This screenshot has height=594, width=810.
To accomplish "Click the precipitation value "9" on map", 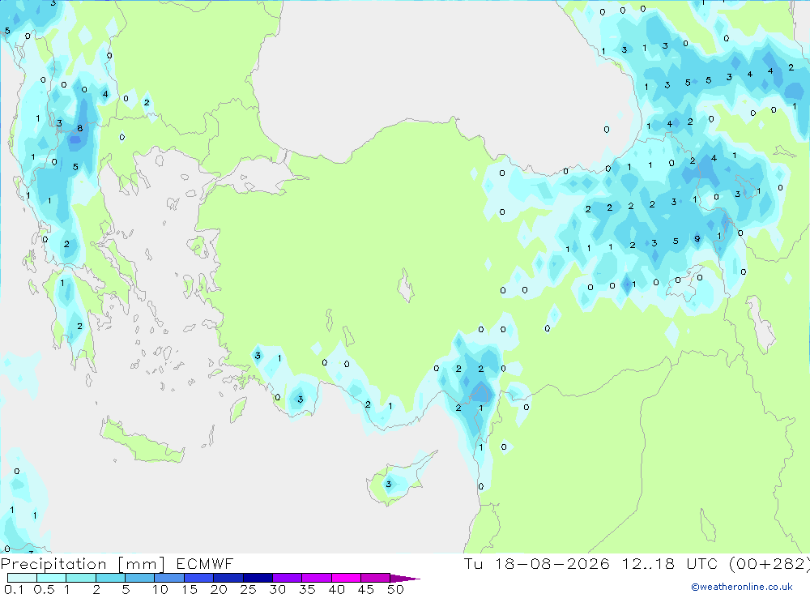I will pyautogui.click(x=697, y=238).
